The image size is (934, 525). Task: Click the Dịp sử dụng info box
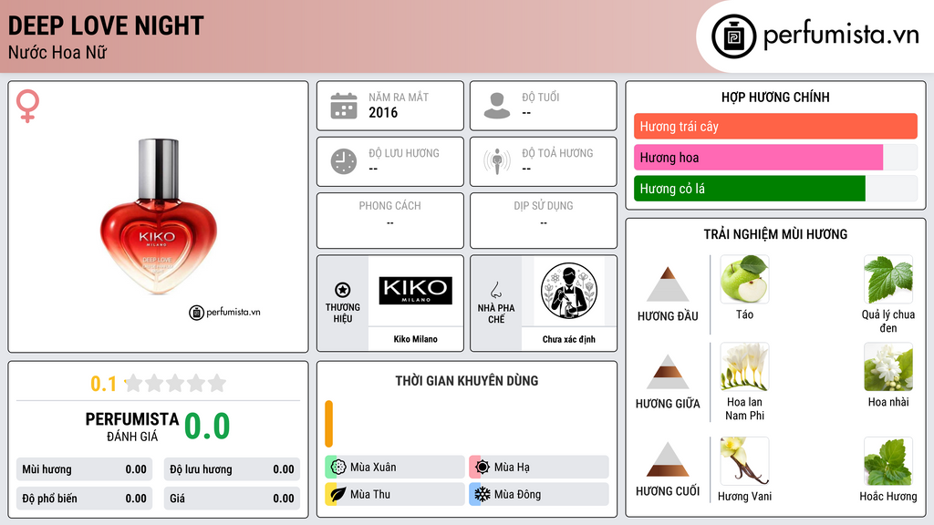[544, 221]
